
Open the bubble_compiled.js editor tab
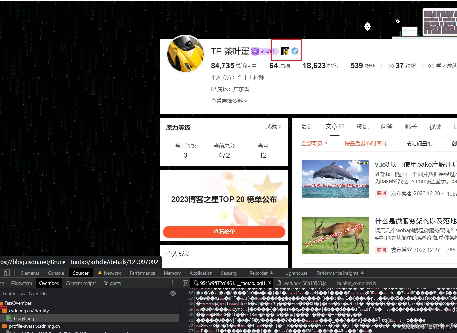356,283
